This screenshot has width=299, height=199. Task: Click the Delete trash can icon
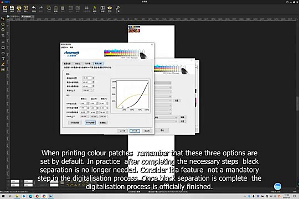63,9
